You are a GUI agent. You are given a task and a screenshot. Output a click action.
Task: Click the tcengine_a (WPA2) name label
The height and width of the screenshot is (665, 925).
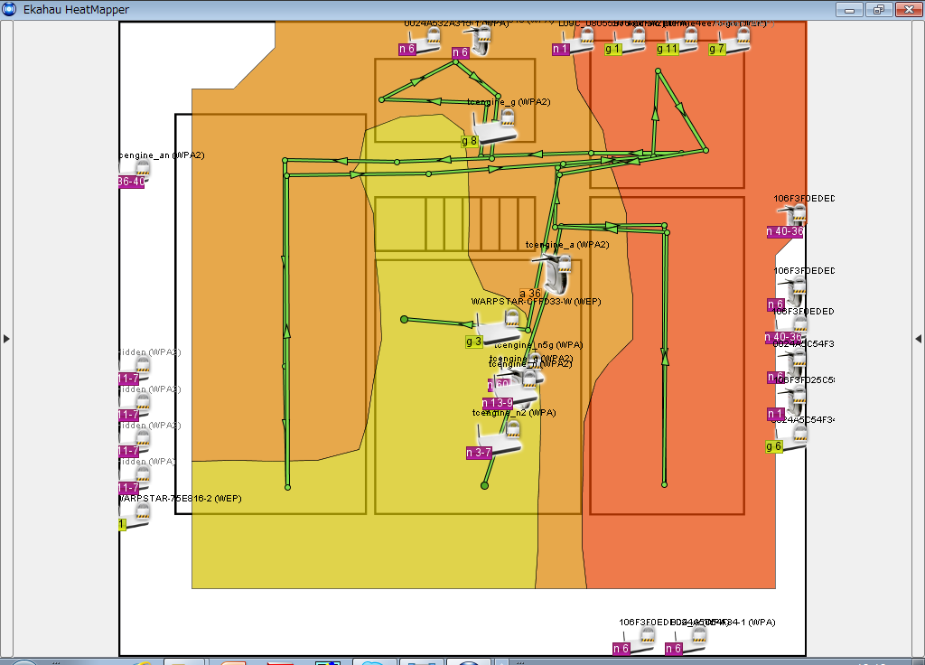567,244
